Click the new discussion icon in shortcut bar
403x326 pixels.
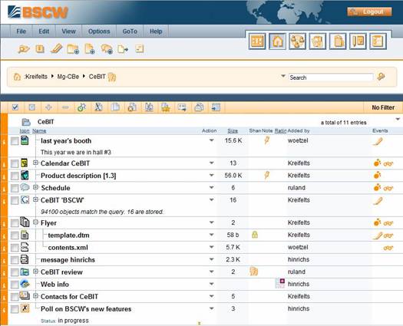click(x=107, y=49)
